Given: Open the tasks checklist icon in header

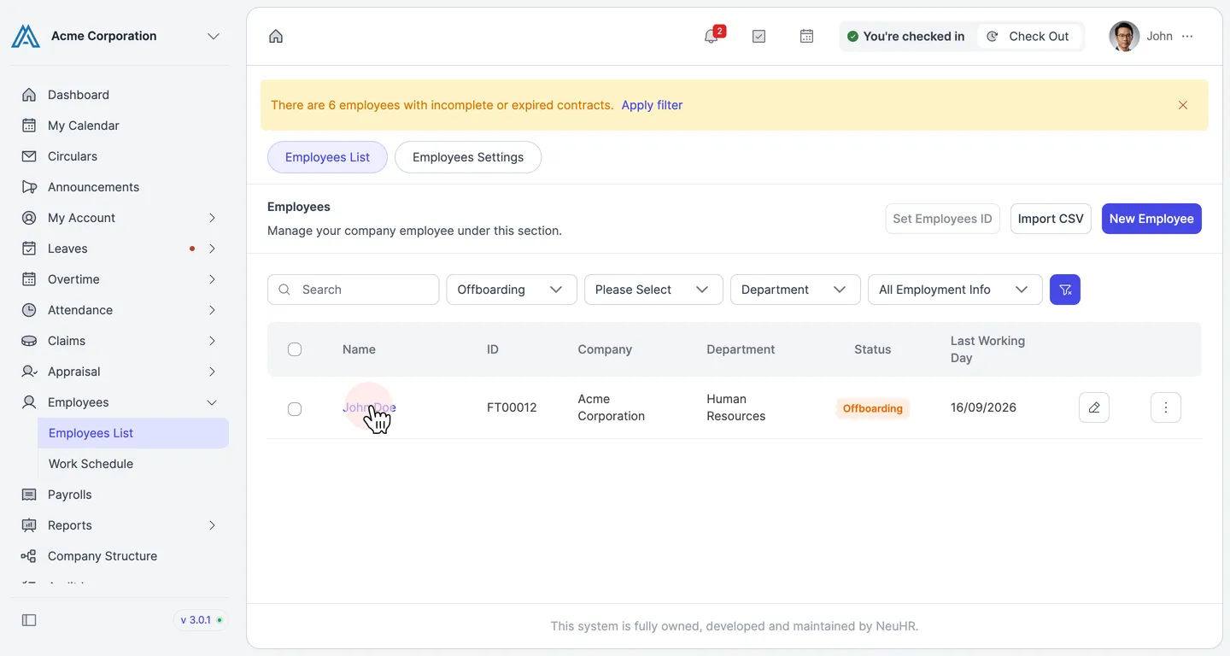Looking at the screenshot, I should click(758, 36).
